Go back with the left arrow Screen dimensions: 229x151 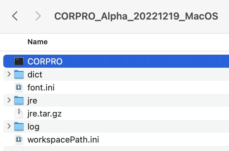(15, 16)
